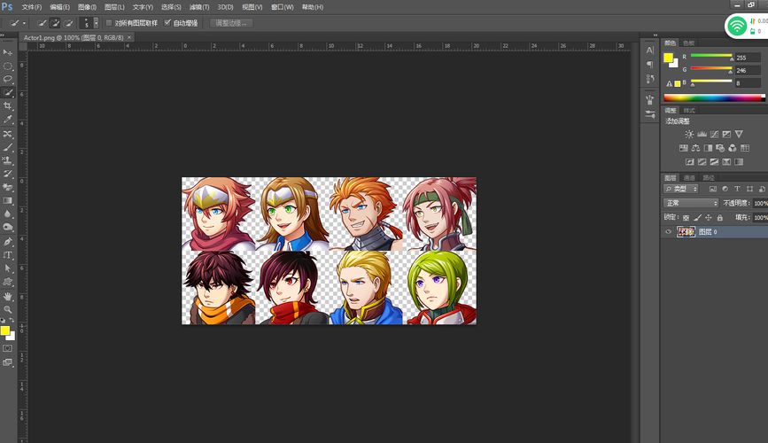This screenshot has height=443, width=768.
Task: Select the Move tool
Action: coord(7,52)
